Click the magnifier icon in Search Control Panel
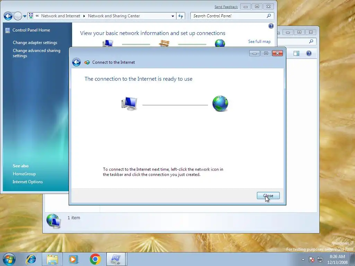 [269, 16]
